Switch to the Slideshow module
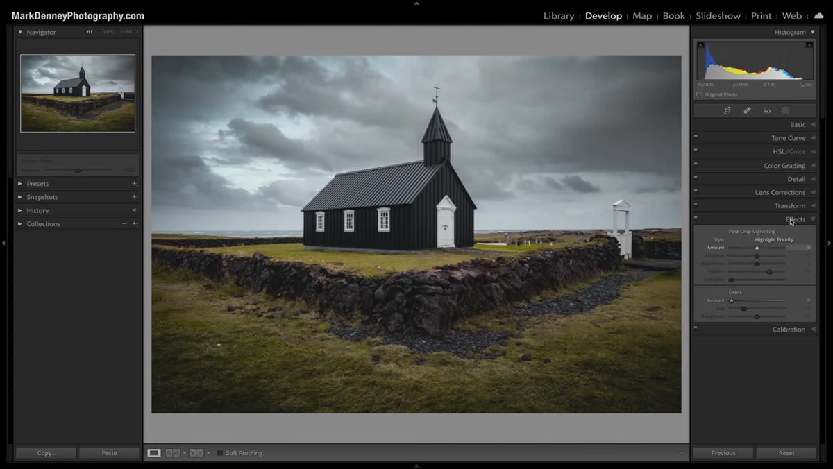Viewport: 833px width, 469px height. click(x=718, y=16)
